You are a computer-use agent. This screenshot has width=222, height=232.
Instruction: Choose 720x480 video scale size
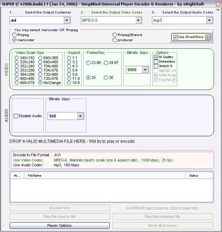[x=40, y=74]
